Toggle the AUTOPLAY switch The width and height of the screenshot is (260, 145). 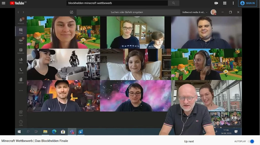click(x=251, y=141)
